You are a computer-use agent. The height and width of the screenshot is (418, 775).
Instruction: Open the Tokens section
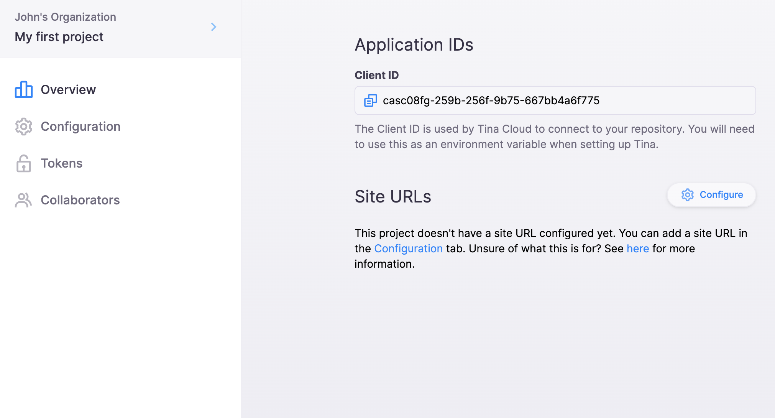pos(61,163)
